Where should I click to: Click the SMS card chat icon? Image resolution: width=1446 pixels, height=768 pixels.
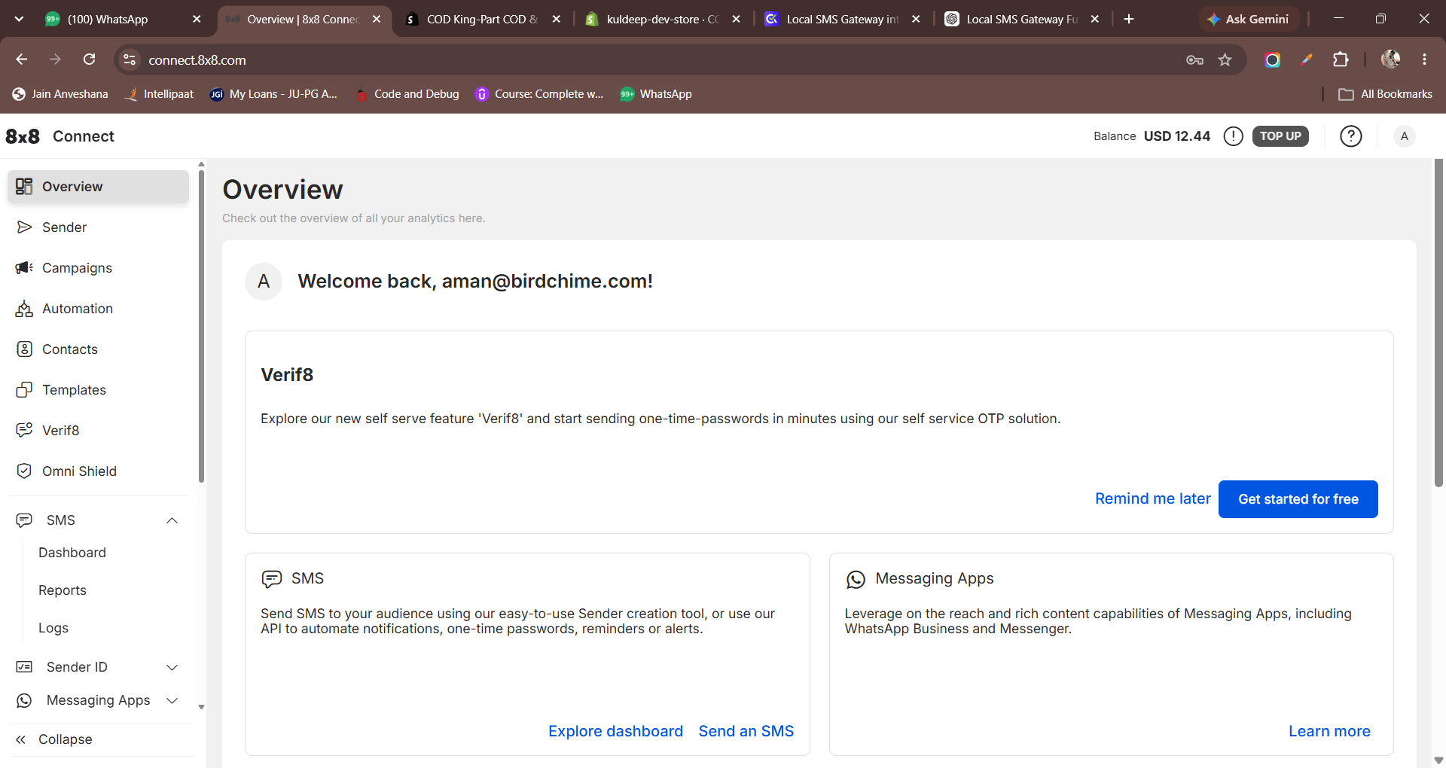click(271, 579)
